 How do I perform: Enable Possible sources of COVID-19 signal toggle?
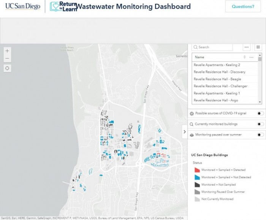tap(260, 113)
